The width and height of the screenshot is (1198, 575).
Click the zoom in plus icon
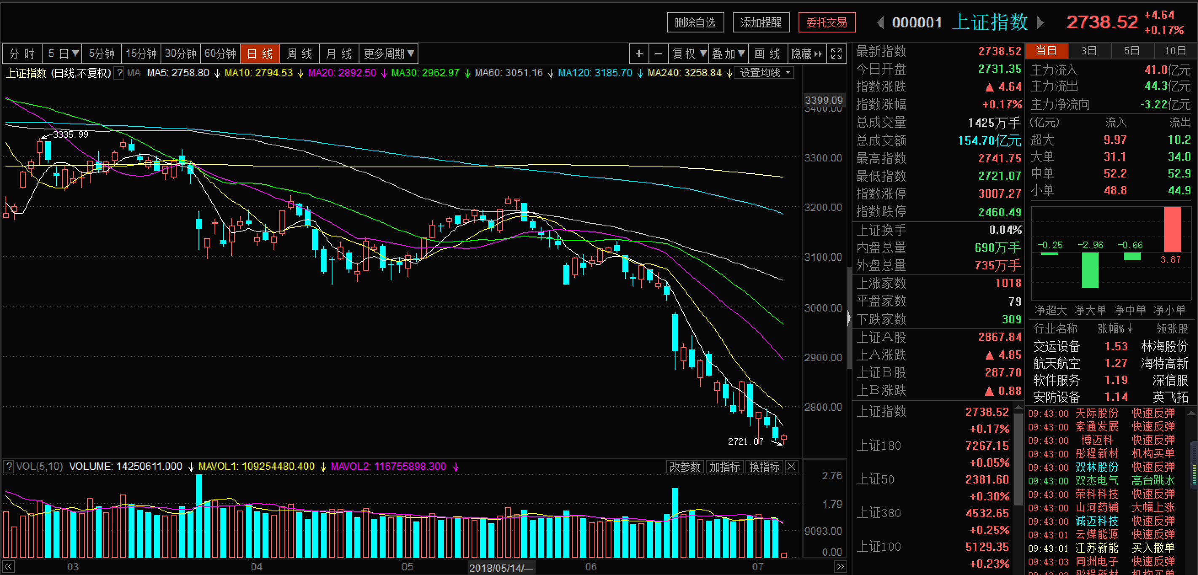click(x=639, y=54)
